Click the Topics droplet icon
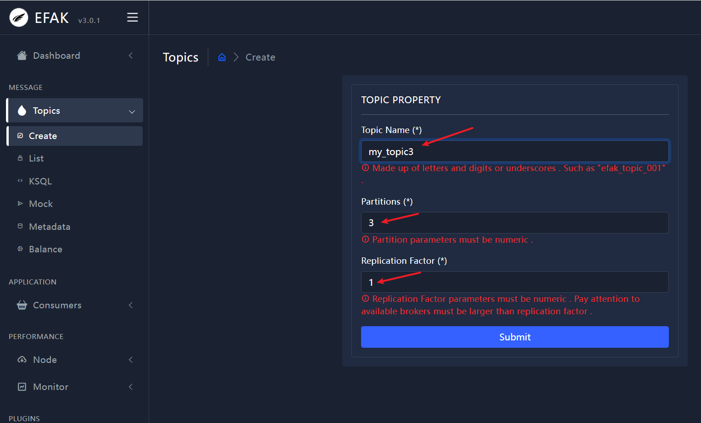This screenshot has height=423, width=701. (x=22, y=111)
